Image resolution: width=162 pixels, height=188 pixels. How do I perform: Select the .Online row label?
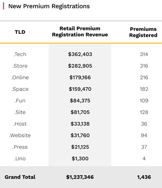coord(20,77)
